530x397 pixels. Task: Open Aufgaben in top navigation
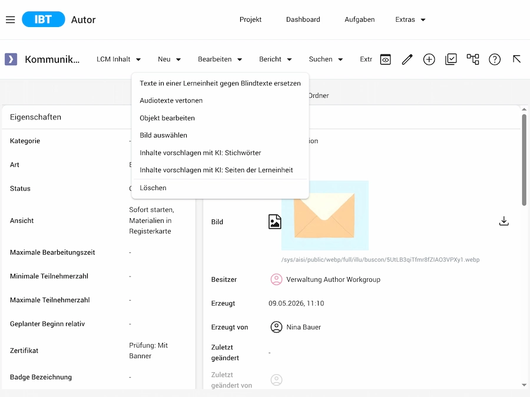360,19
